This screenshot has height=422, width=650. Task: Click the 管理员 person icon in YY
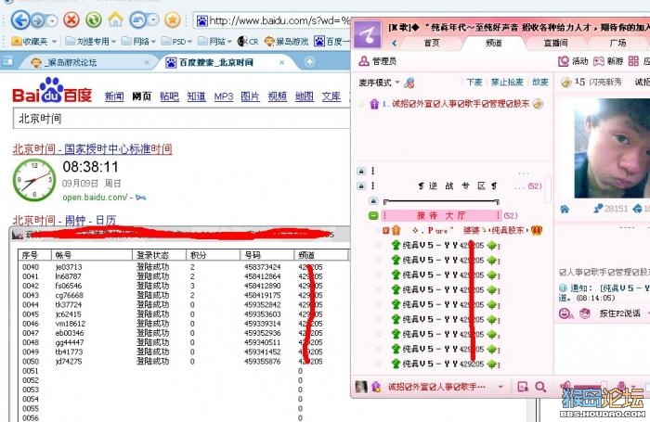[364, 61]
